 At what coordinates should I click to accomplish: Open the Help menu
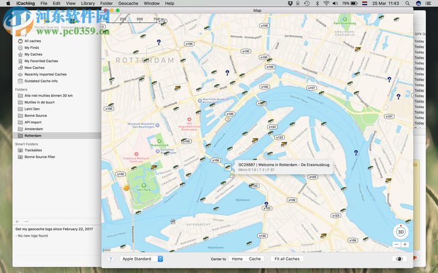[170, 3]
